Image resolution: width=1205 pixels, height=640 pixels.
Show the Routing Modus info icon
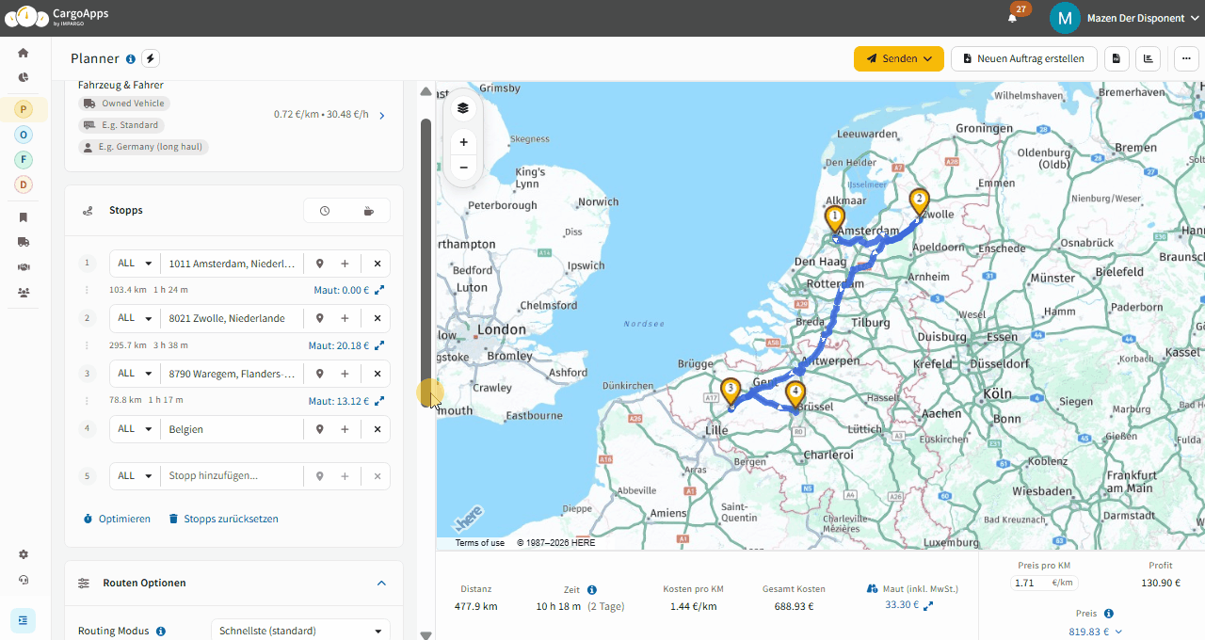161,632
